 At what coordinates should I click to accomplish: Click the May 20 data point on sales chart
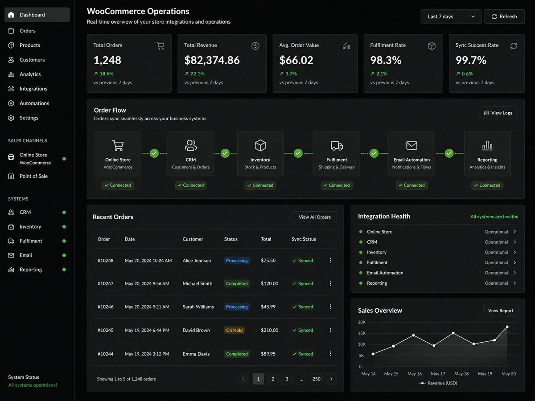point(507,327)
